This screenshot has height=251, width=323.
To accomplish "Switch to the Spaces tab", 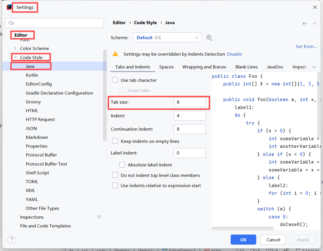I will pos(166,67).
